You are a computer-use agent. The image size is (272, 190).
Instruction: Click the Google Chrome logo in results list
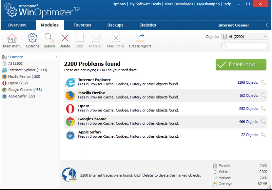70,122
